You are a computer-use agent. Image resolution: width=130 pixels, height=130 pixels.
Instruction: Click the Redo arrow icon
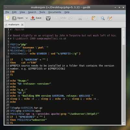71,18
